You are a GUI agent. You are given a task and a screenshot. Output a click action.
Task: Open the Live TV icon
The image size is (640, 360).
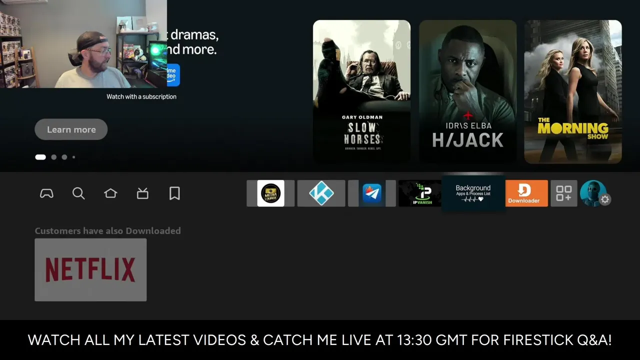142,193
